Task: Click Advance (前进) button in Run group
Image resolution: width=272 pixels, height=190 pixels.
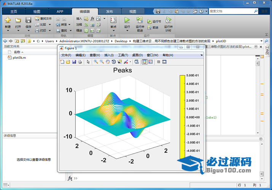Action: (153, 27)
